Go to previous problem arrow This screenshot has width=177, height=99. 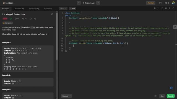(x=79, y=3)
